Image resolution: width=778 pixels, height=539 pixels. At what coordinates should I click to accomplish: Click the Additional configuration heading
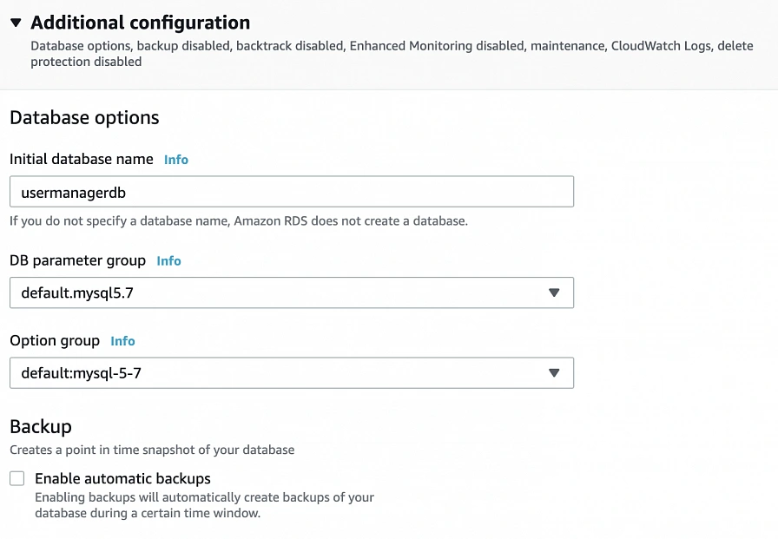[140, 23]
